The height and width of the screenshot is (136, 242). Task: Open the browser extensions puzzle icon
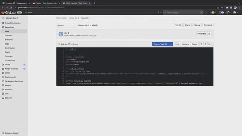[x=227, y=8]
